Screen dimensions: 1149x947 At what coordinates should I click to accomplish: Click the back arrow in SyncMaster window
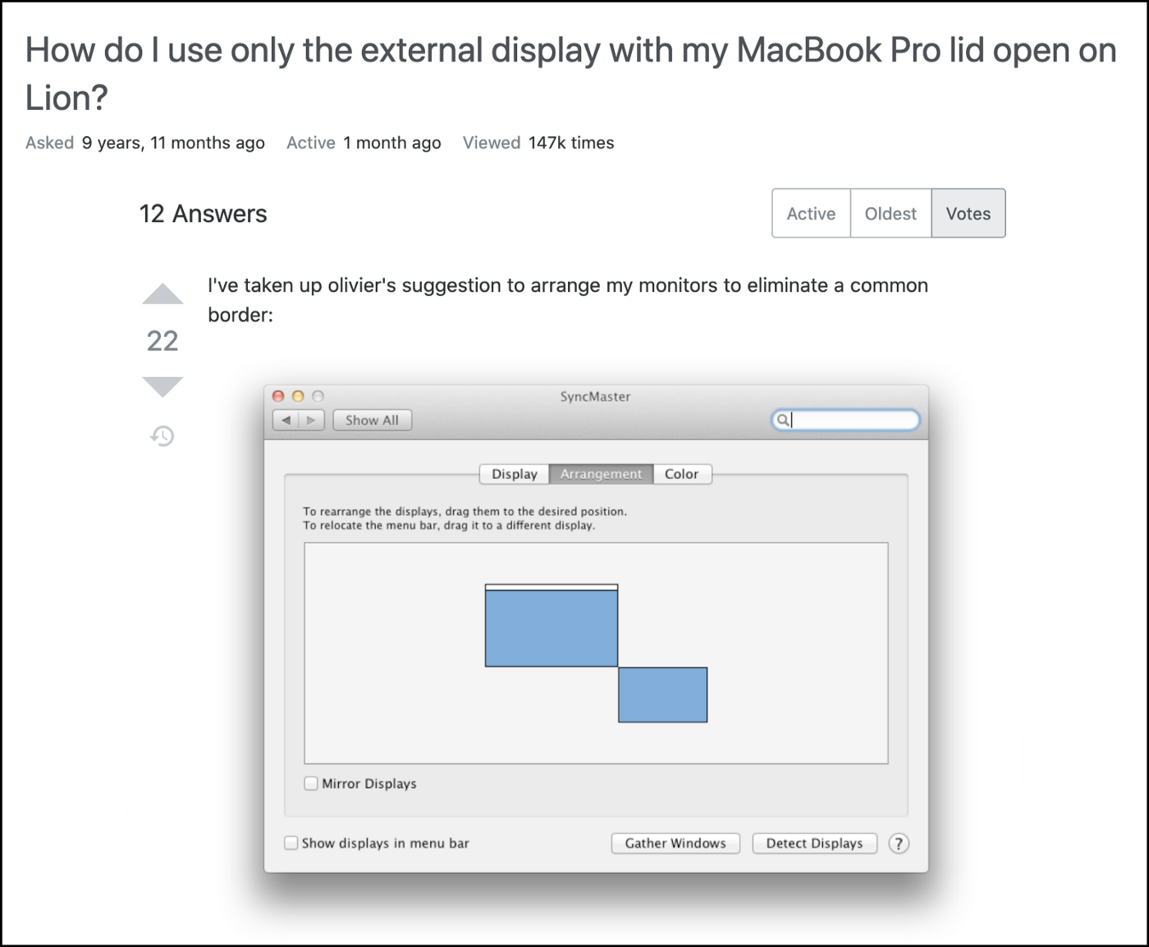tap(286, 420)
